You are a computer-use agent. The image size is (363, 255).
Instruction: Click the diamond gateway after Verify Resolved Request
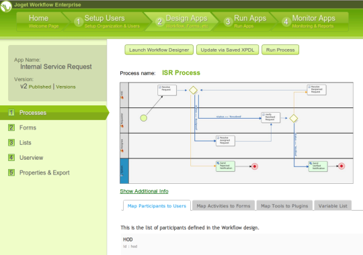tap(294, 118)
